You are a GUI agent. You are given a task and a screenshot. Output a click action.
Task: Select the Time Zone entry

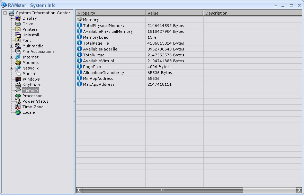pos(33,107)
